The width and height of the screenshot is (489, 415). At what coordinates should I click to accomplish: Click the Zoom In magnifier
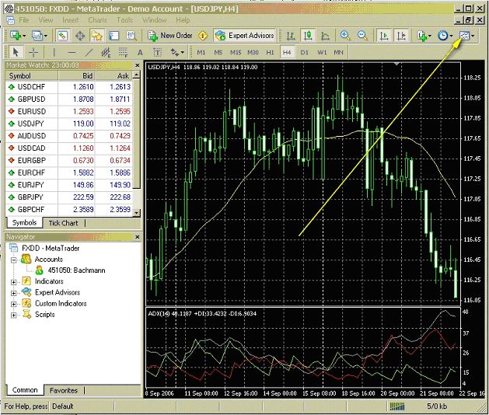coord(345,36)
